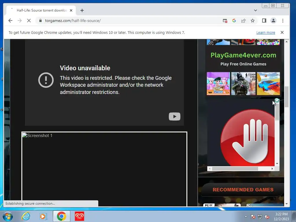The image size is (296, 222).
Task: Open the Chrome profile avatar
Action: pos(273,21)
